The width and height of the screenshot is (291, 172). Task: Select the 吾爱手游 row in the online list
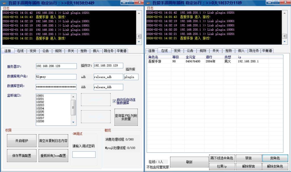point(155,61)
